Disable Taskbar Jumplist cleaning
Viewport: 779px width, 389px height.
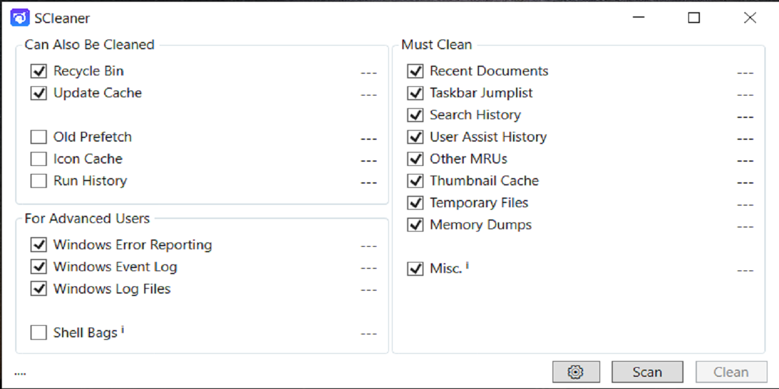click(415, 93)
